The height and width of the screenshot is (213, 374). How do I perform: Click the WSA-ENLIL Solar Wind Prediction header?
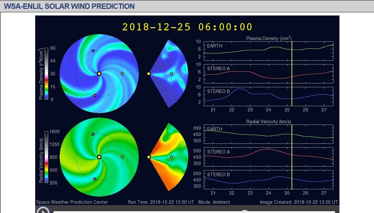pyautogui.click(x=69, y=6)
